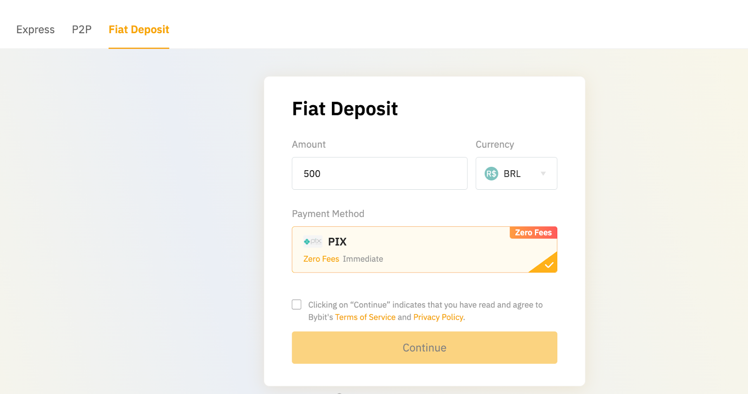
Task: Open the Terms of Service link
Action: [x=365, y=317]
